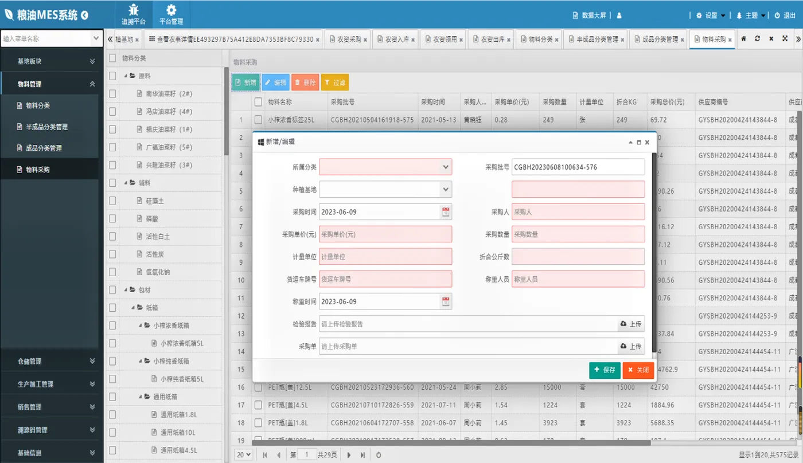
Task: Tick checkbox for row PET瓶[盖]4.5L
Action: (258, 405)
